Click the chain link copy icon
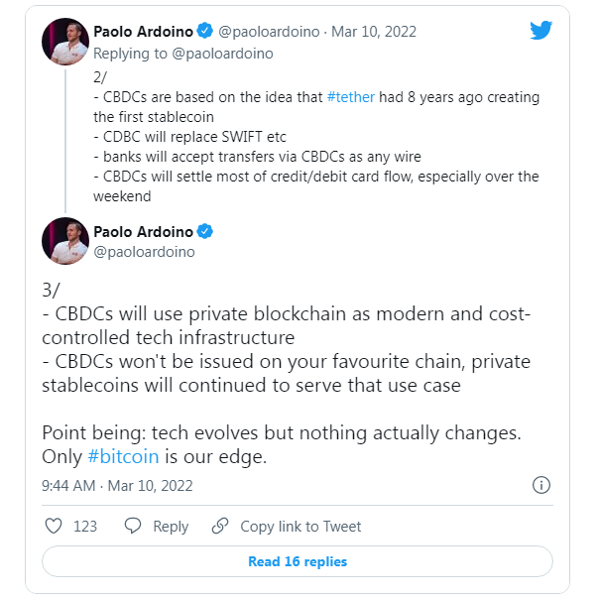Image resolution: width=600 pixels, height=600 pixels. [220, 526]
